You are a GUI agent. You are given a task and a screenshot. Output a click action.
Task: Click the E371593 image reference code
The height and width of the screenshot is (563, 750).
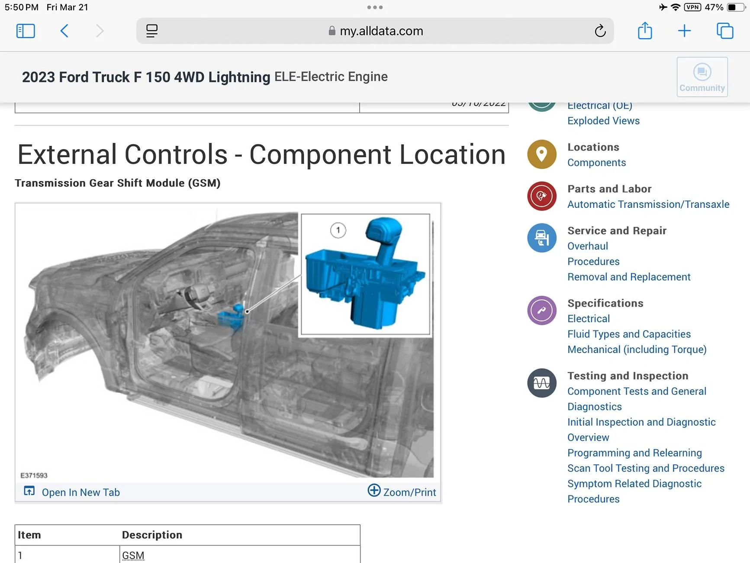(x=34, y=476)
